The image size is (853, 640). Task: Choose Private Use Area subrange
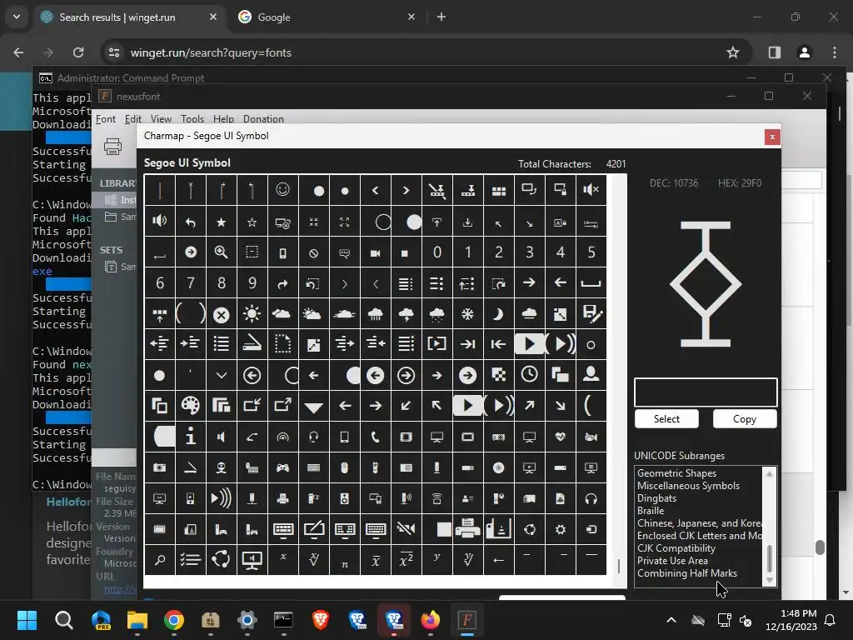(x=672, y=561)
